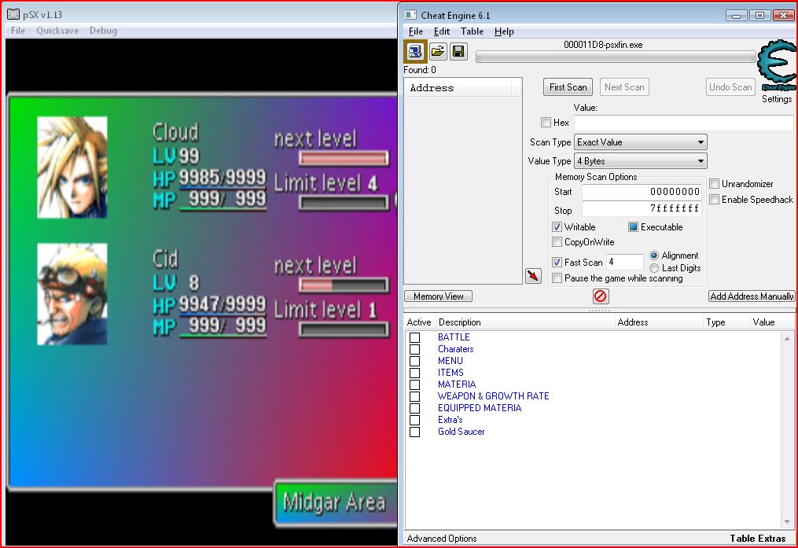Open the Scan Type dropdown
The height and width of the screenshot is (548, 798).
[640, 142]
